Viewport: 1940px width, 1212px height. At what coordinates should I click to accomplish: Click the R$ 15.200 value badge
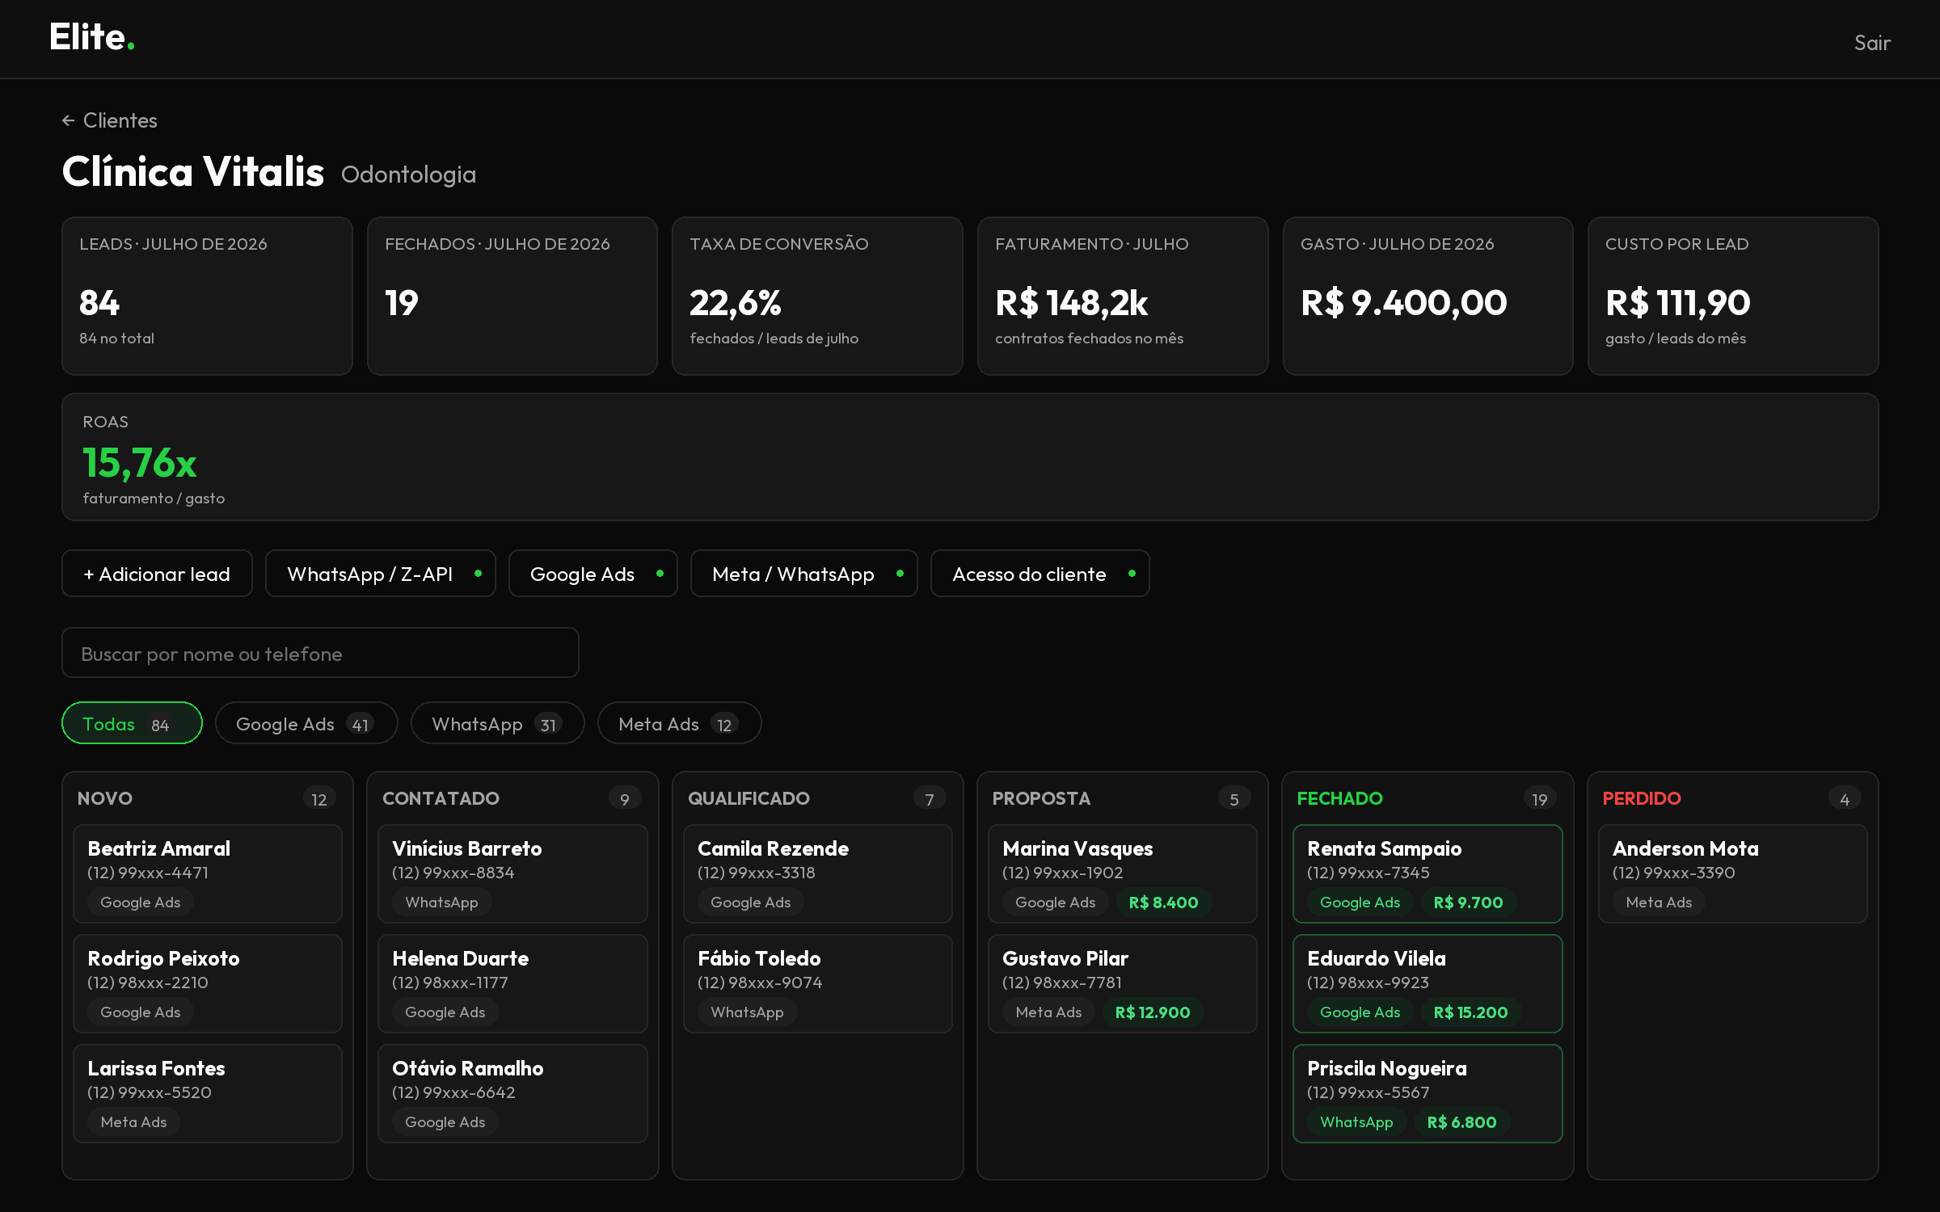[x=1471, y=1012]
